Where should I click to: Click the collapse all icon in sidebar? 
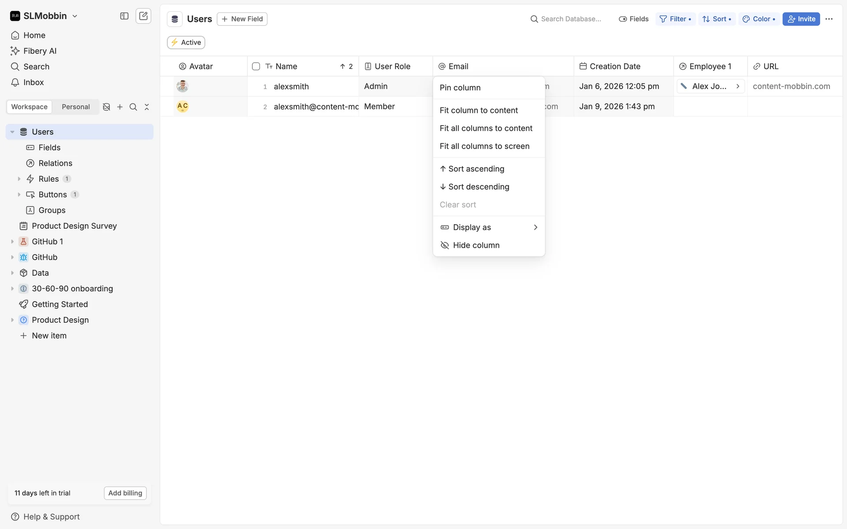click(x=147, y=107)
